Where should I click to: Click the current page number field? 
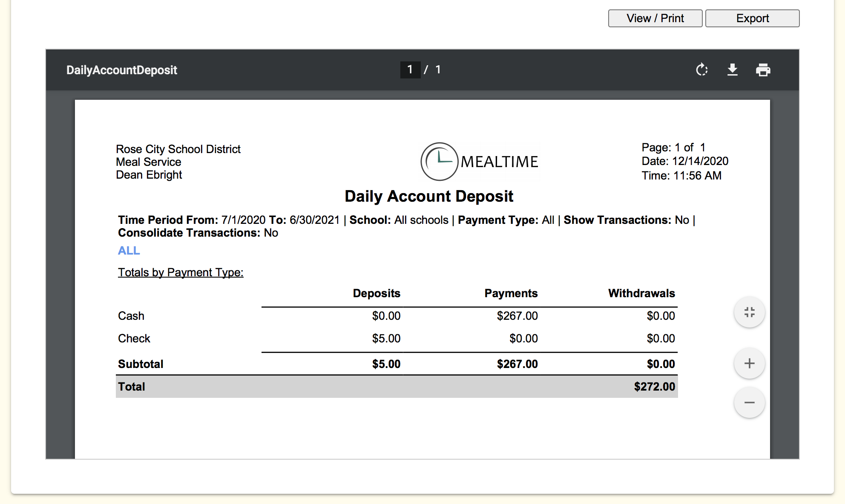click(x=410, y=70)
